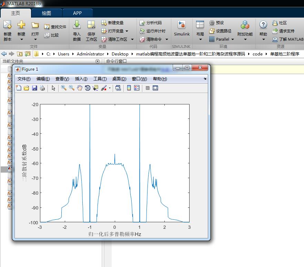Screen dimensions: 304x267
Task: Switch to the Plots (绘图) tab
Action: point(46,13)
